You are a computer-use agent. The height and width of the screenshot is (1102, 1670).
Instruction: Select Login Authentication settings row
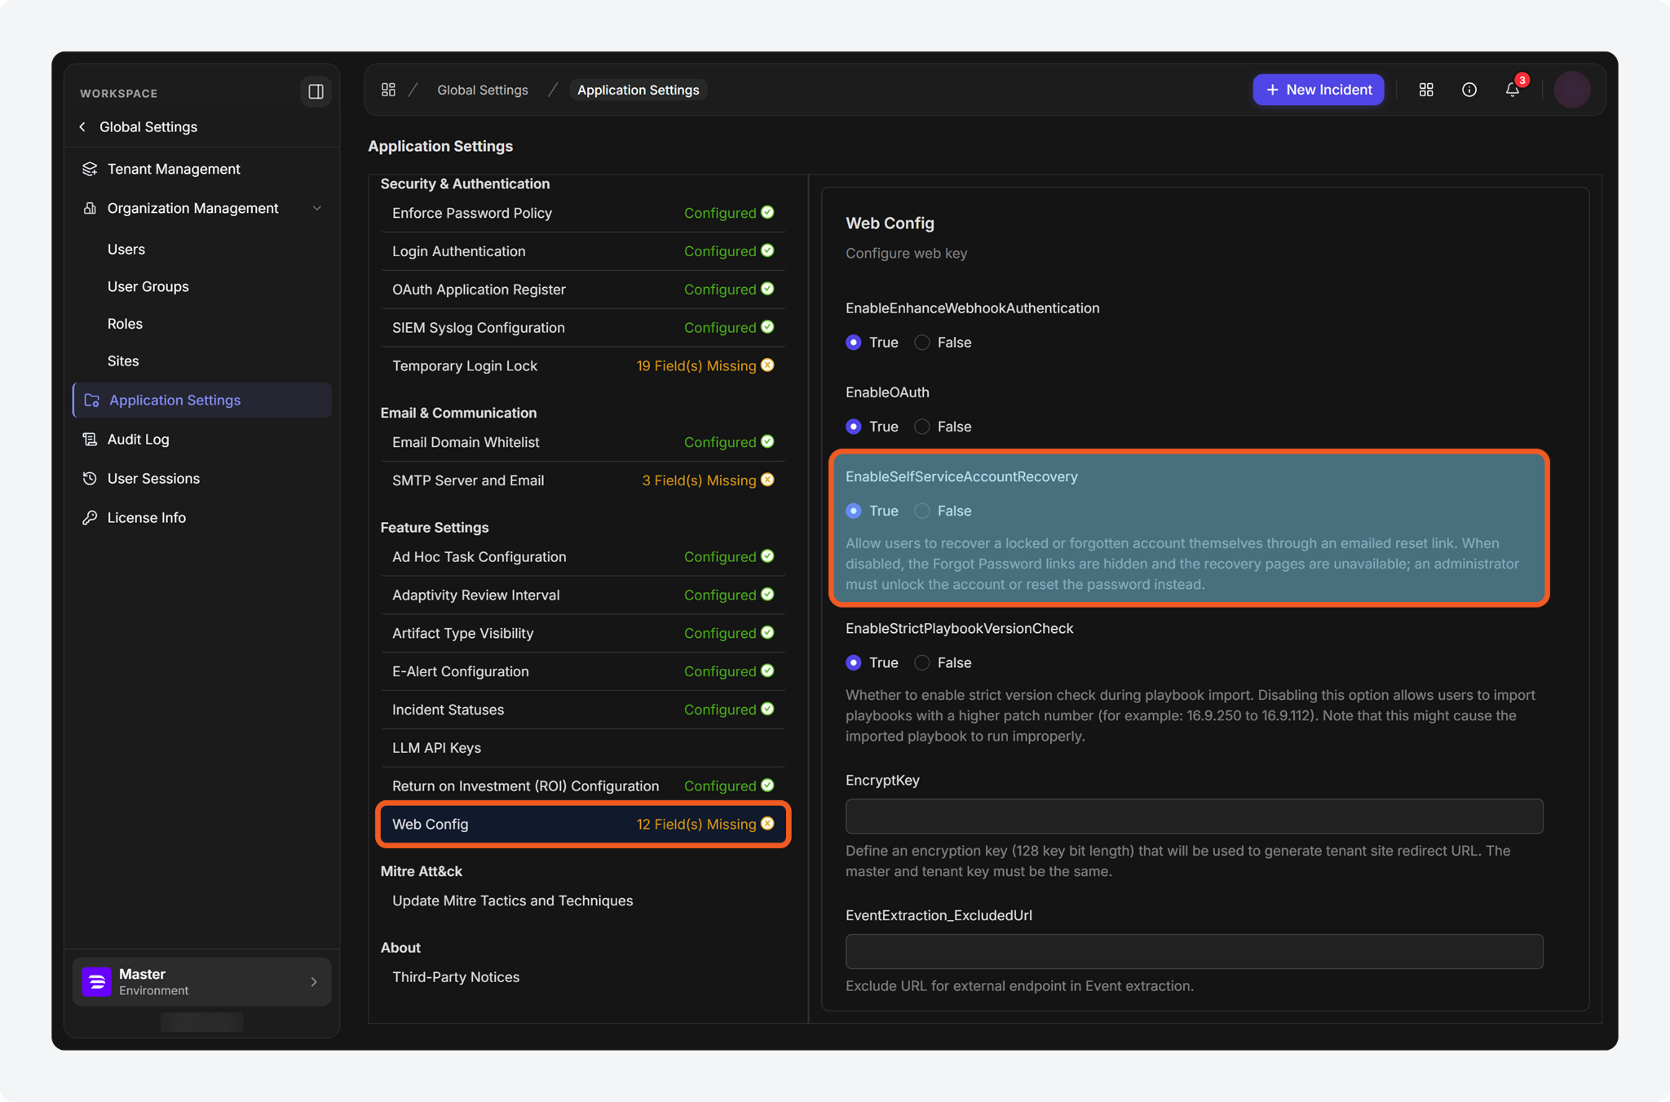(582, 251)
